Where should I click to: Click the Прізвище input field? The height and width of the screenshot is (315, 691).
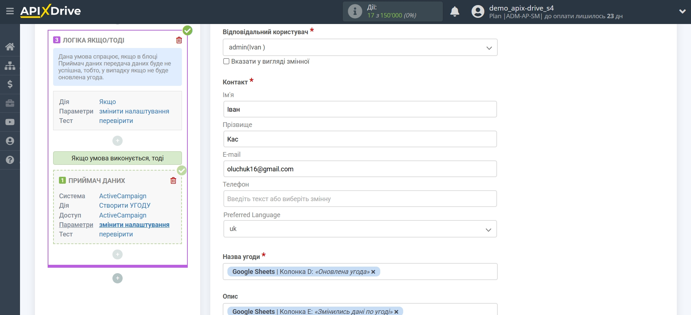point(360,139)
